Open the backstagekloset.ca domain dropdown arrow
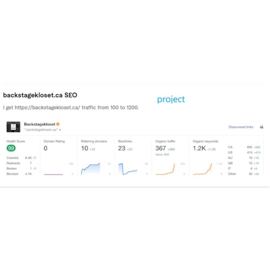 pos(60,130)
